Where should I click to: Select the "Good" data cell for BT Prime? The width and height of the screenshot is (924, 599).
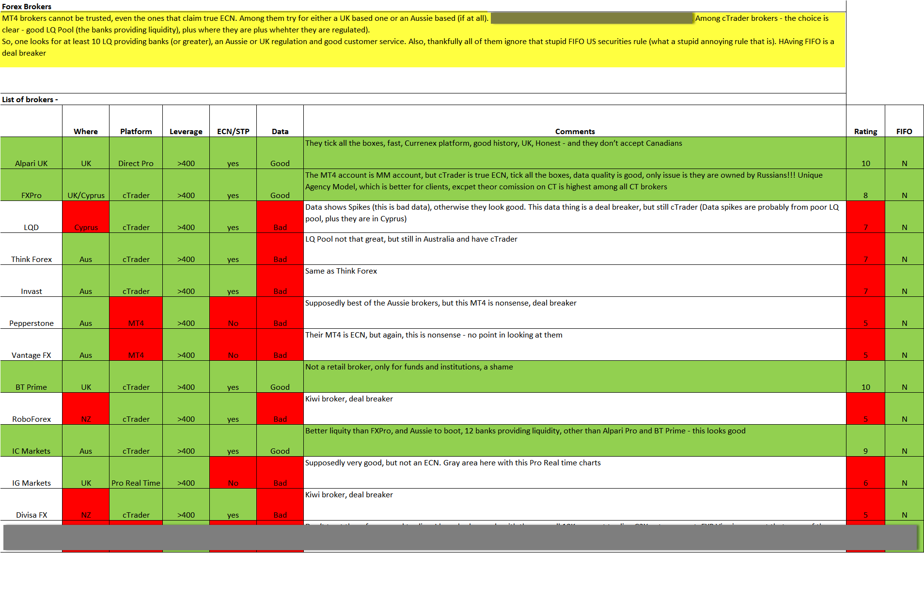pyautogui.click(x=280, y=377)
